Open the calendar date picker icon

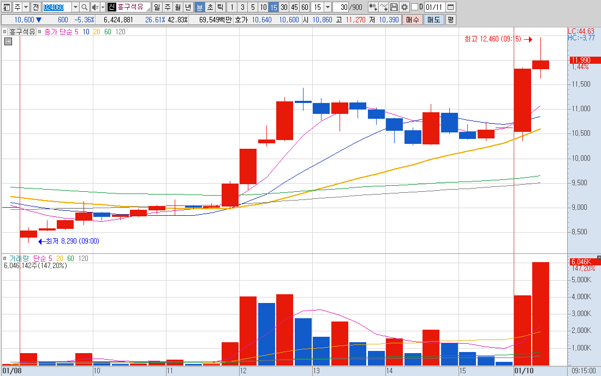click(451, 7)
